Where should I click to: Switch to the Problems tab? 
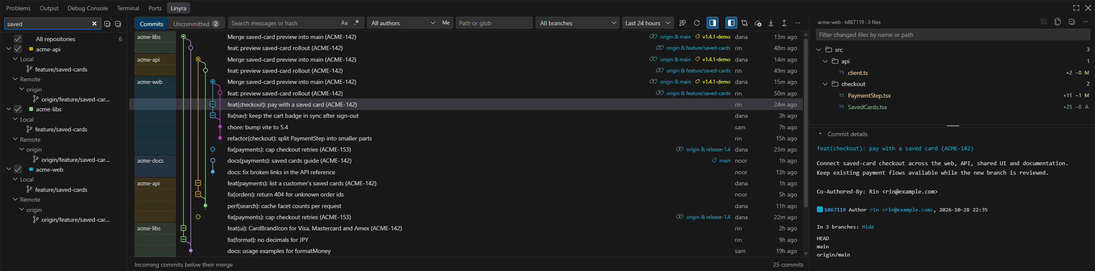click(18, 8)
